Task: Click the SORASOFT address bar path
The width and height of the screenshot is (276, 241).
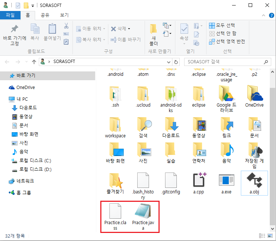Action: click(64, 62)
